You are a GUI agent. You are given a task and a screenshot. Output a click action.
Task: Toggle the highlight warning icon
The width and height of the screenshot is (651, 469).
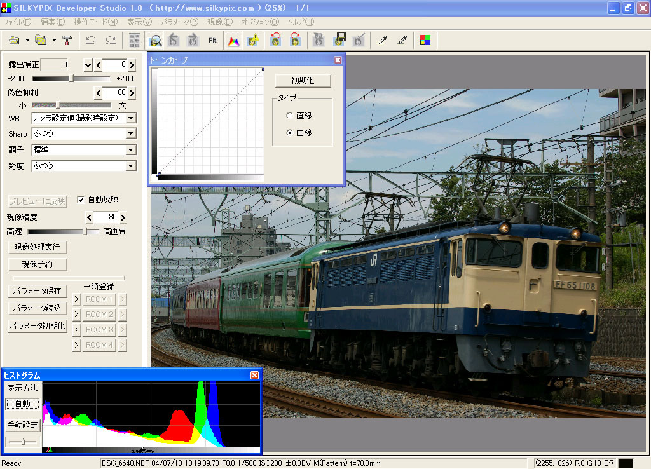click(253, 40)
